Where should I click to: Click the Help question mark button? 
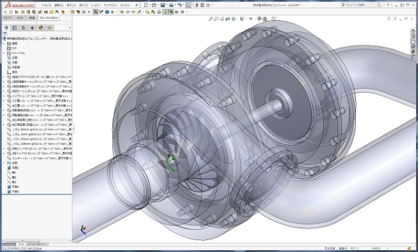click(x=388, y=5)
